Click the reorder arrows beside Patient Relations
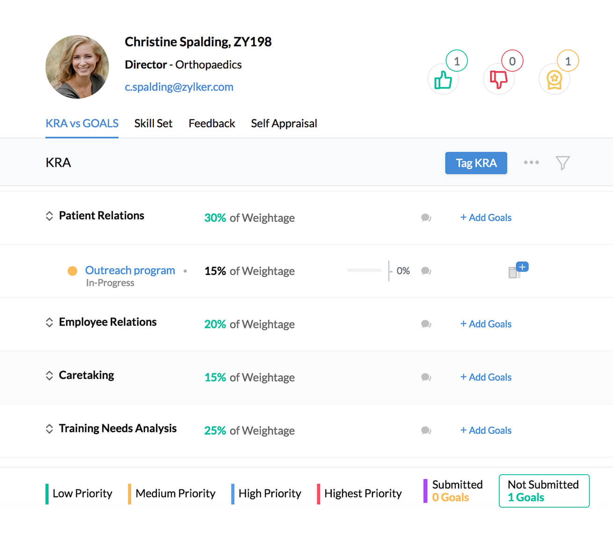The width and height of the screenshot is (613, 543). click(x=50, y=216)
